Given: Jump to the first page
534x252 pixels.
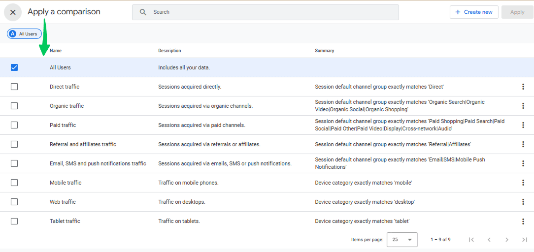Looking at the screenshot, I should (471, 240).
